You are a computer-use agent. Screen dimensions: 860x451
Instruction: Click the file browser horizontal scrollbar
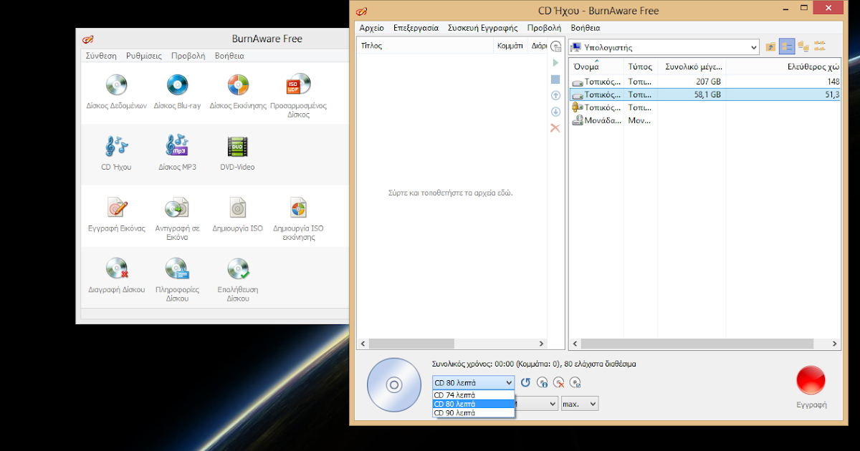pos(705,344)
